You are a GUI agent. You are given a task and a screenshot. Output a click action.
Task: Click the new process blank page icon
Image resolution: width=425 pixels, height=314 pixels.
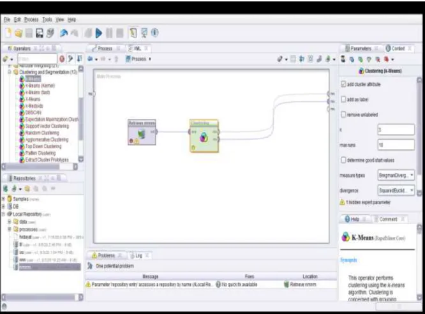click(8, 33)
